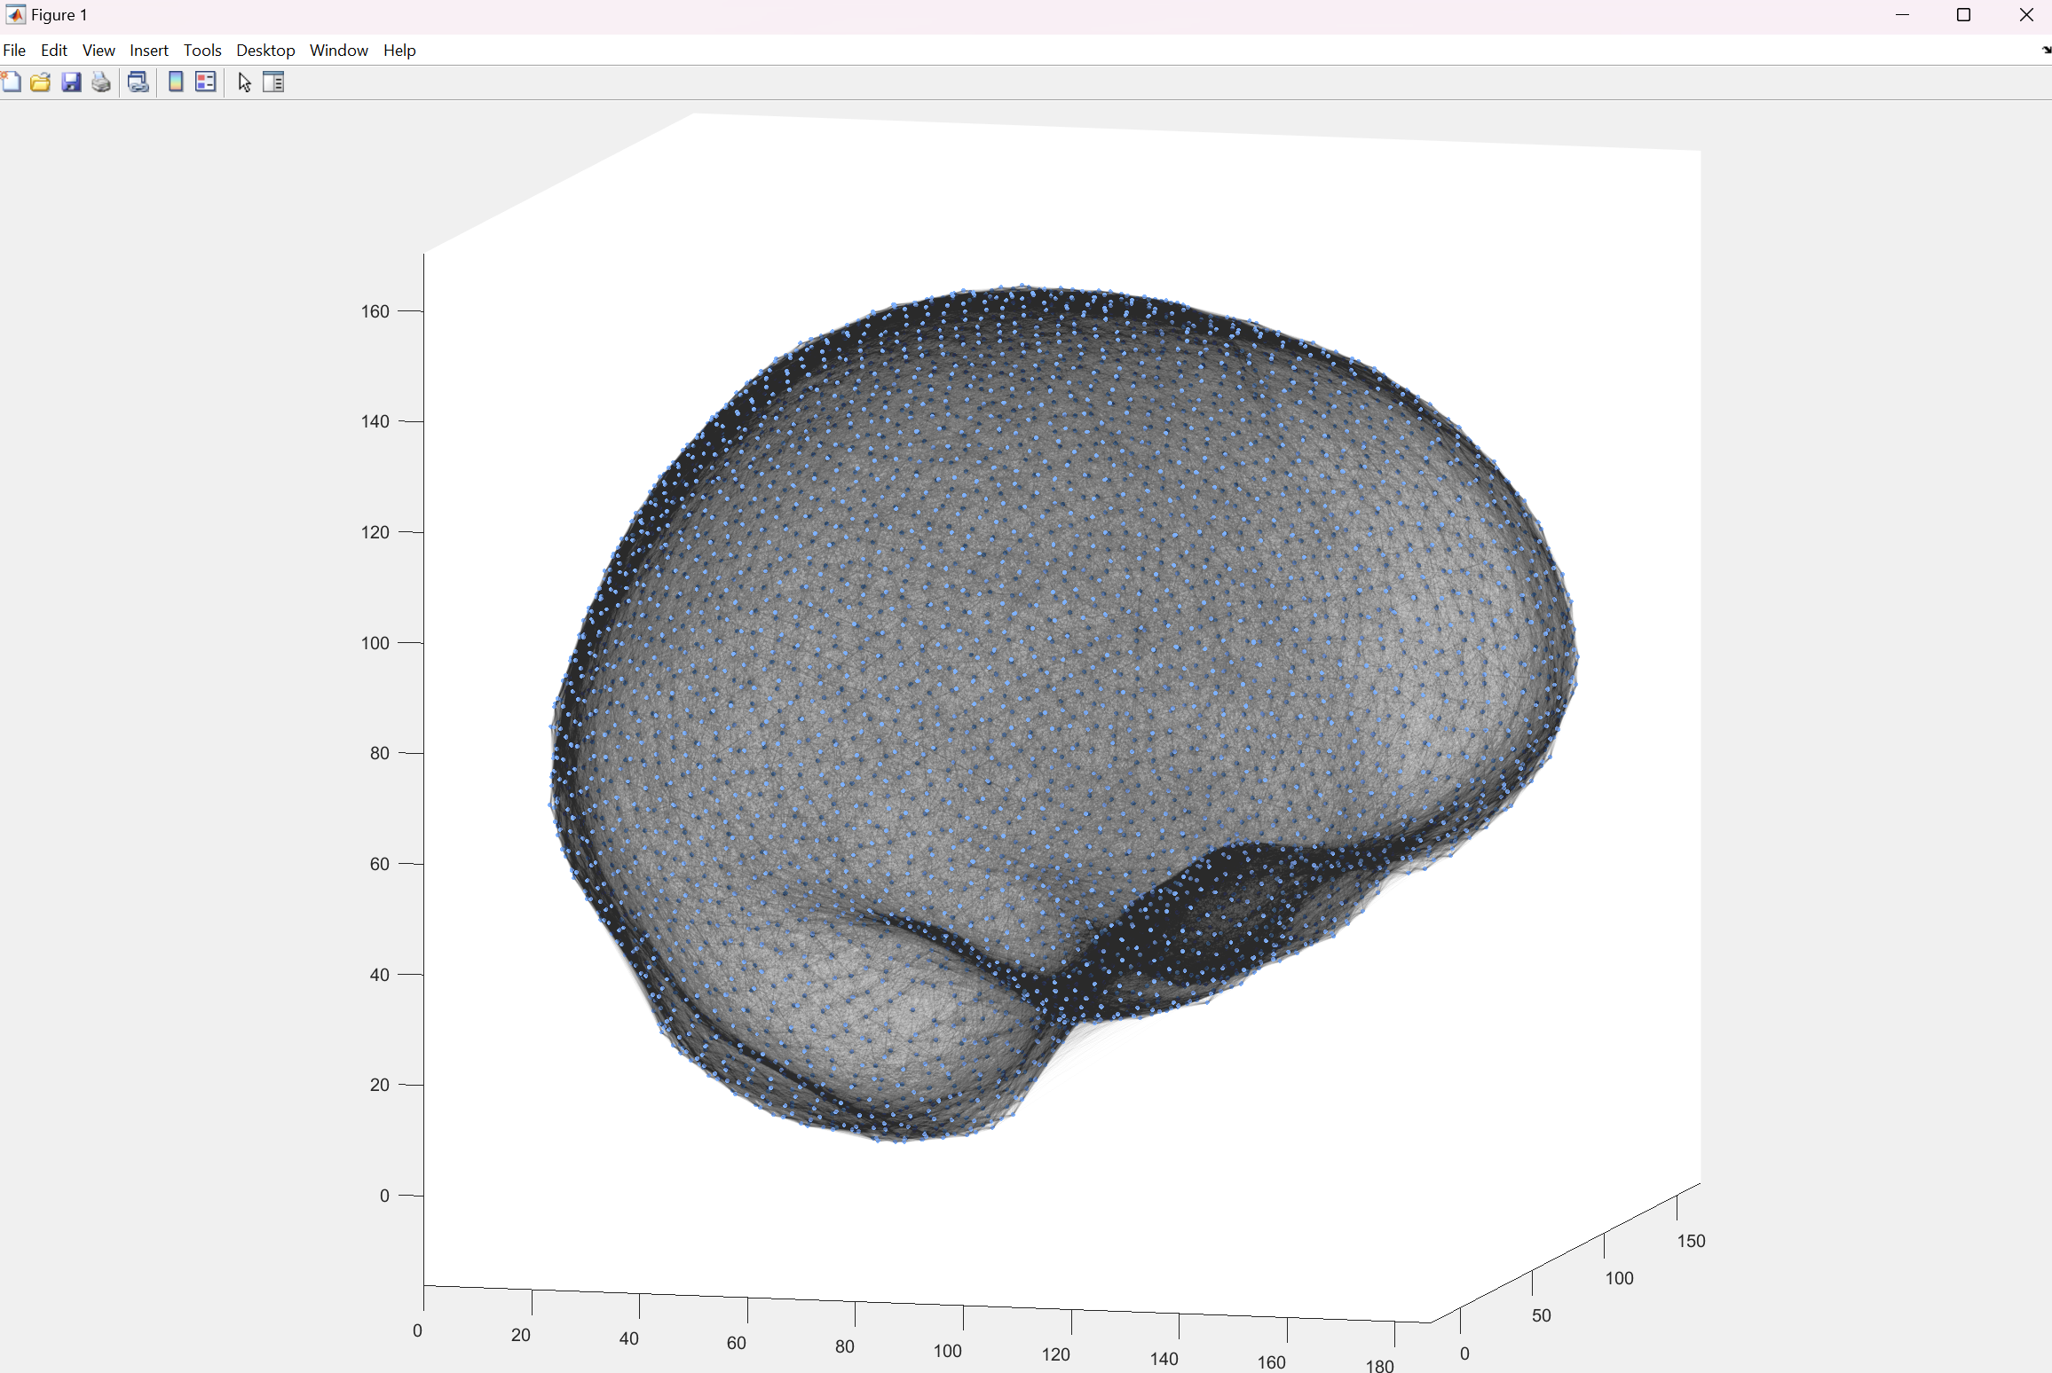Open the Property Inspector panel icon

point(273,82)
